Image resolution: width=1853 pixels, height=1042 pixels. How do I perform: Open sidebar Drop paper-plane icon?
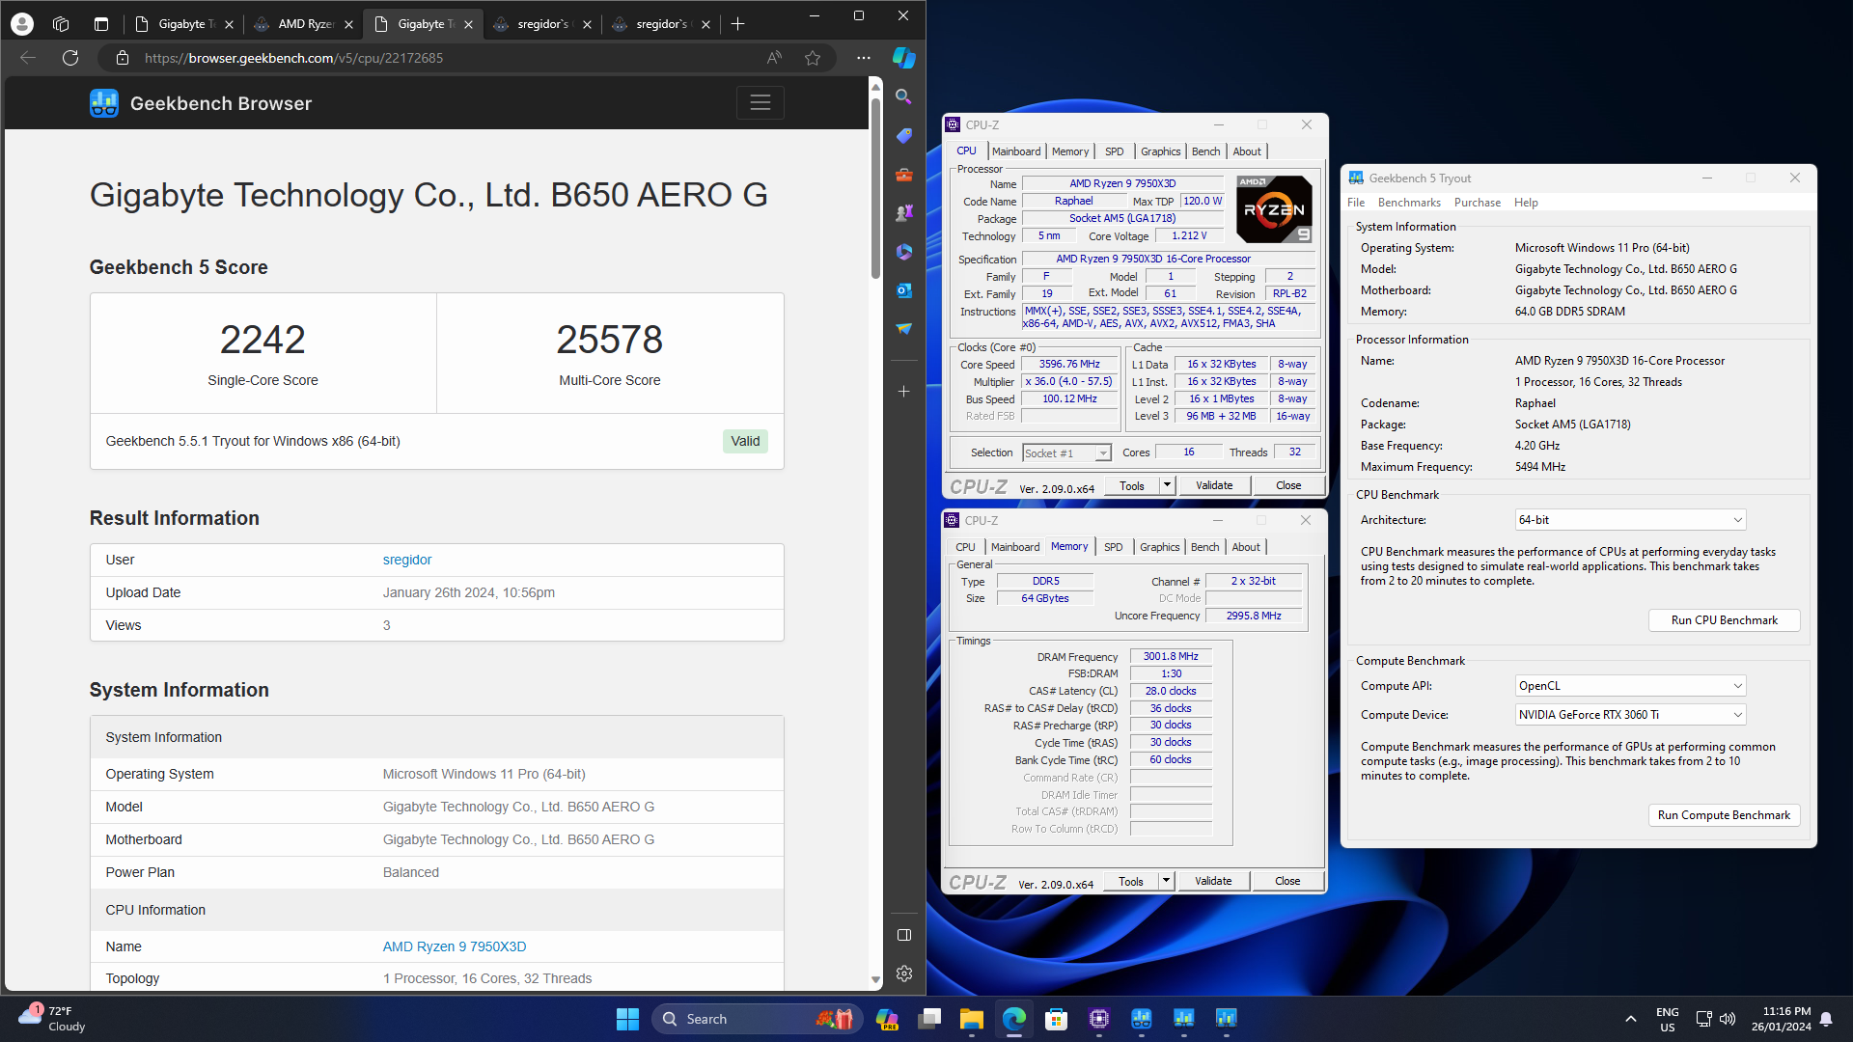904,329
